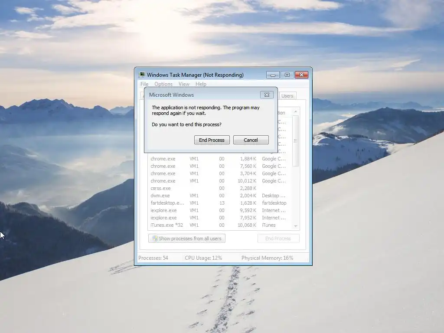Viewport: 444px width, 333px height.
Task: Click the shield icon on Show processes button
Action: (x=155, y=238)
